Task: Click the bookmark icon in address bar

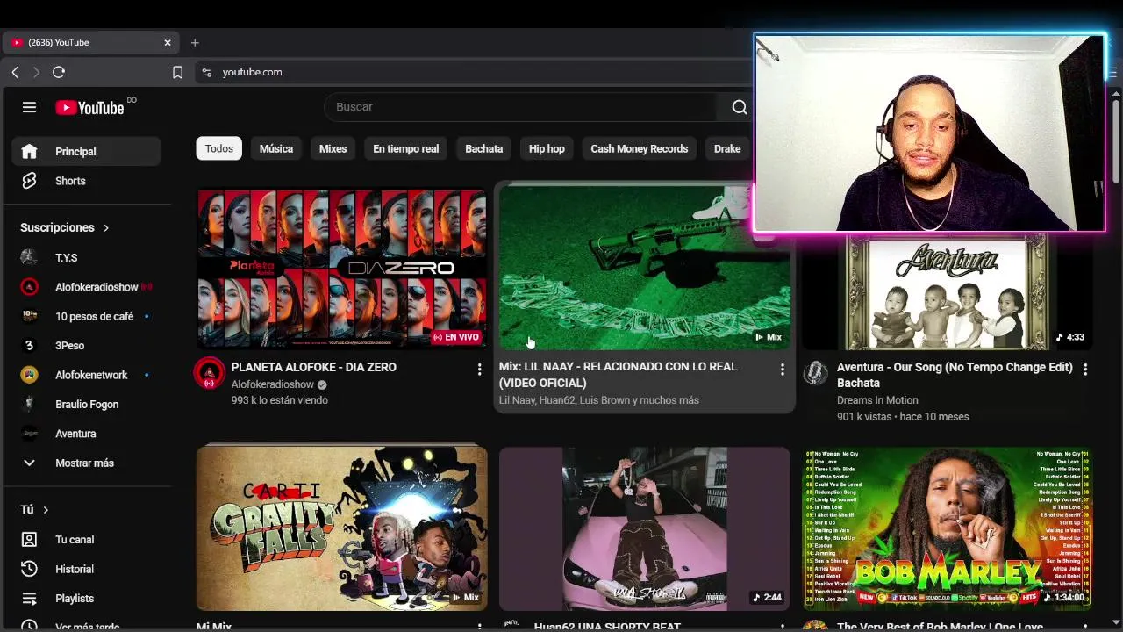Action: pyautogui.click(x=177, y=72)
